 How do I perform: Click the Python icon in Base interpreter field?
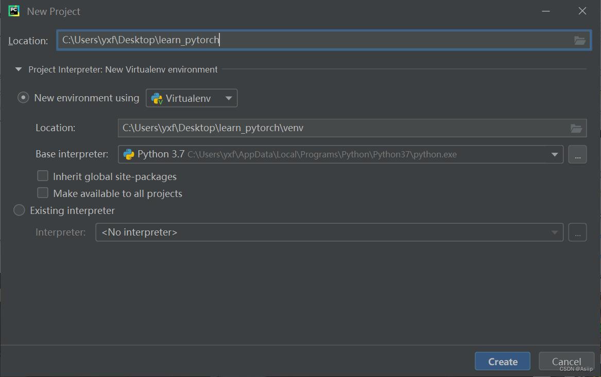(x=128, y=154)
